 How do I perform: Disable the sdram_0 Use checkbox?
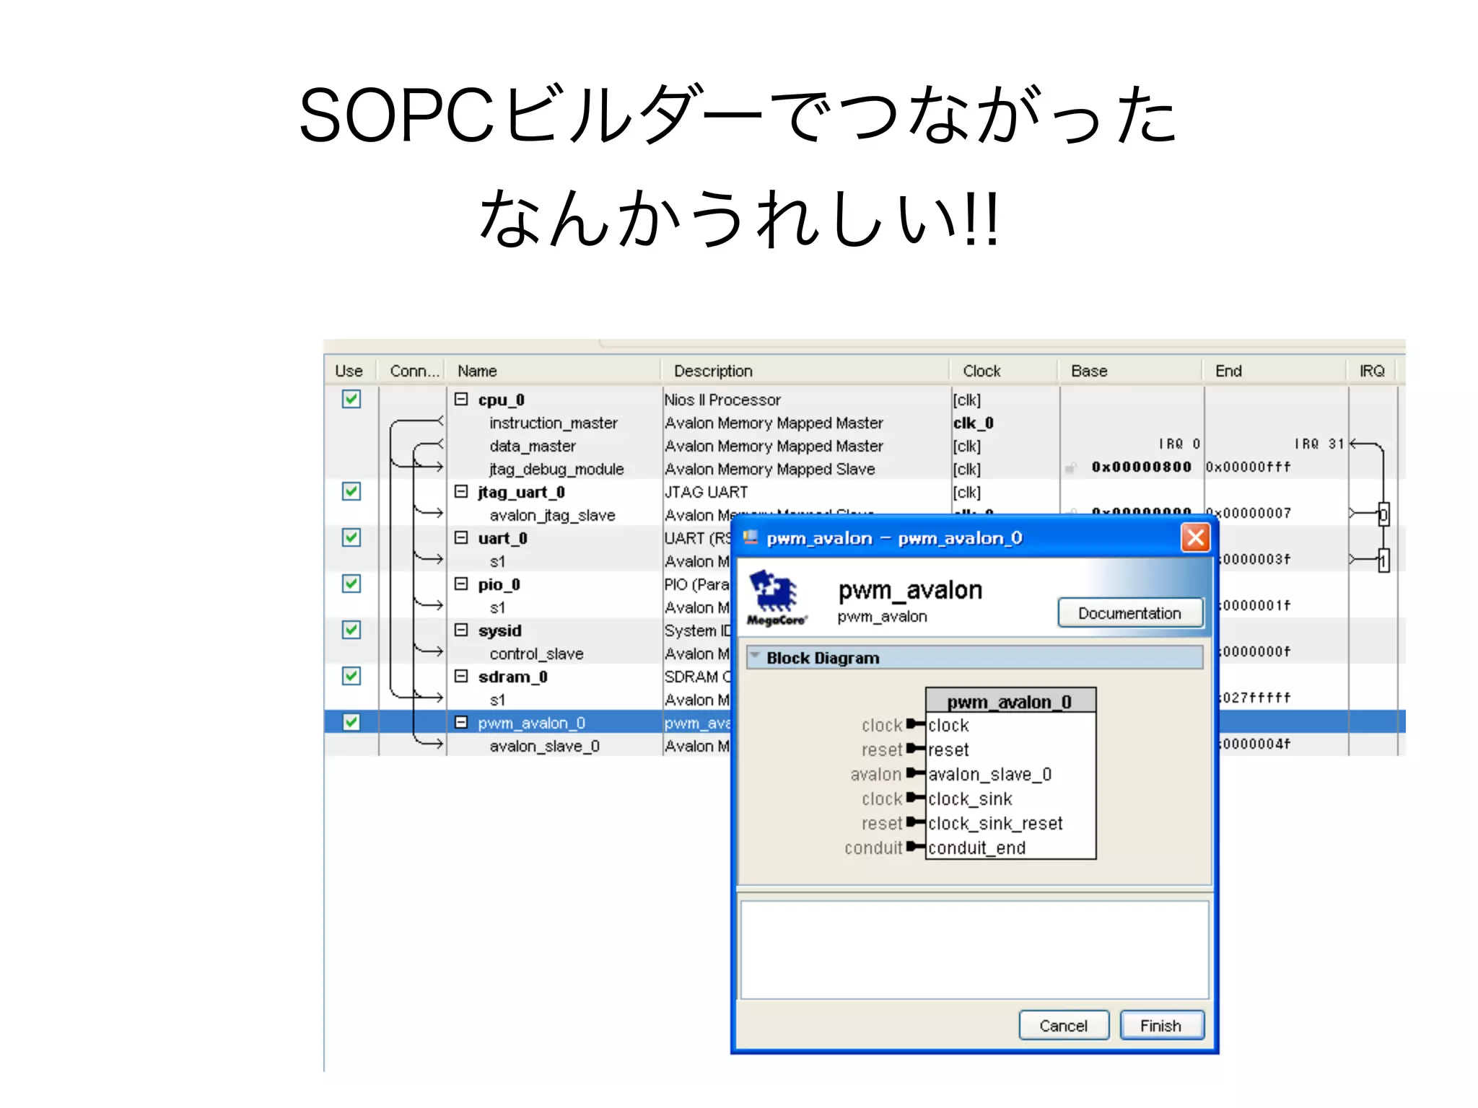351,676
